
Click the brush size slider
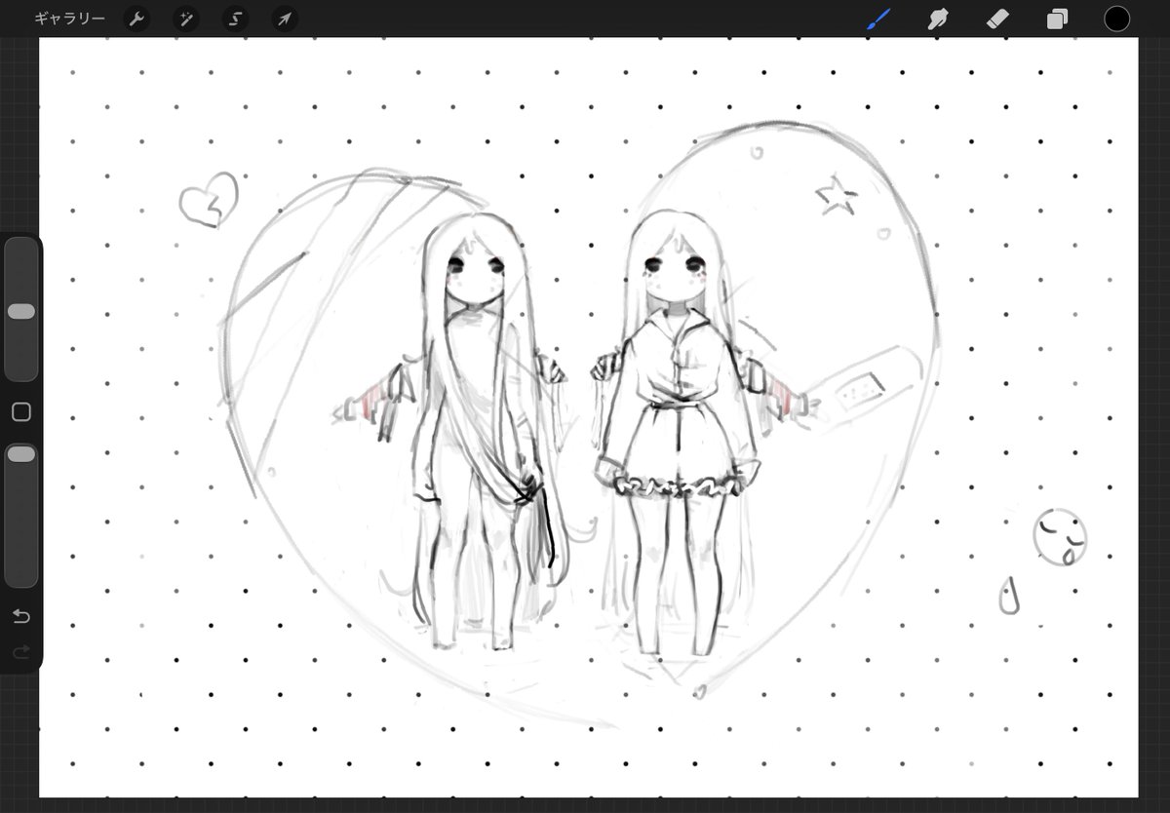(x=21, y=310)
